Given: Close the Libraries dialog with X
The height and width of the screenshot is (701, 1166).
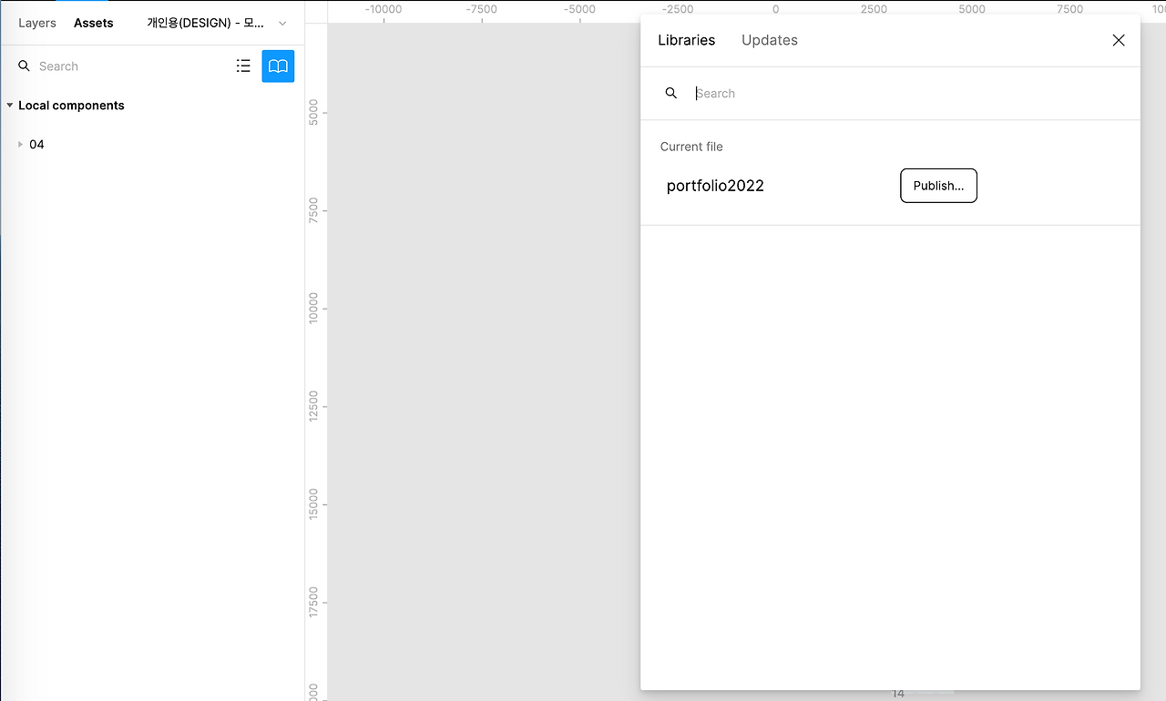Looking at the screenshot, I should coord(1119,40).
